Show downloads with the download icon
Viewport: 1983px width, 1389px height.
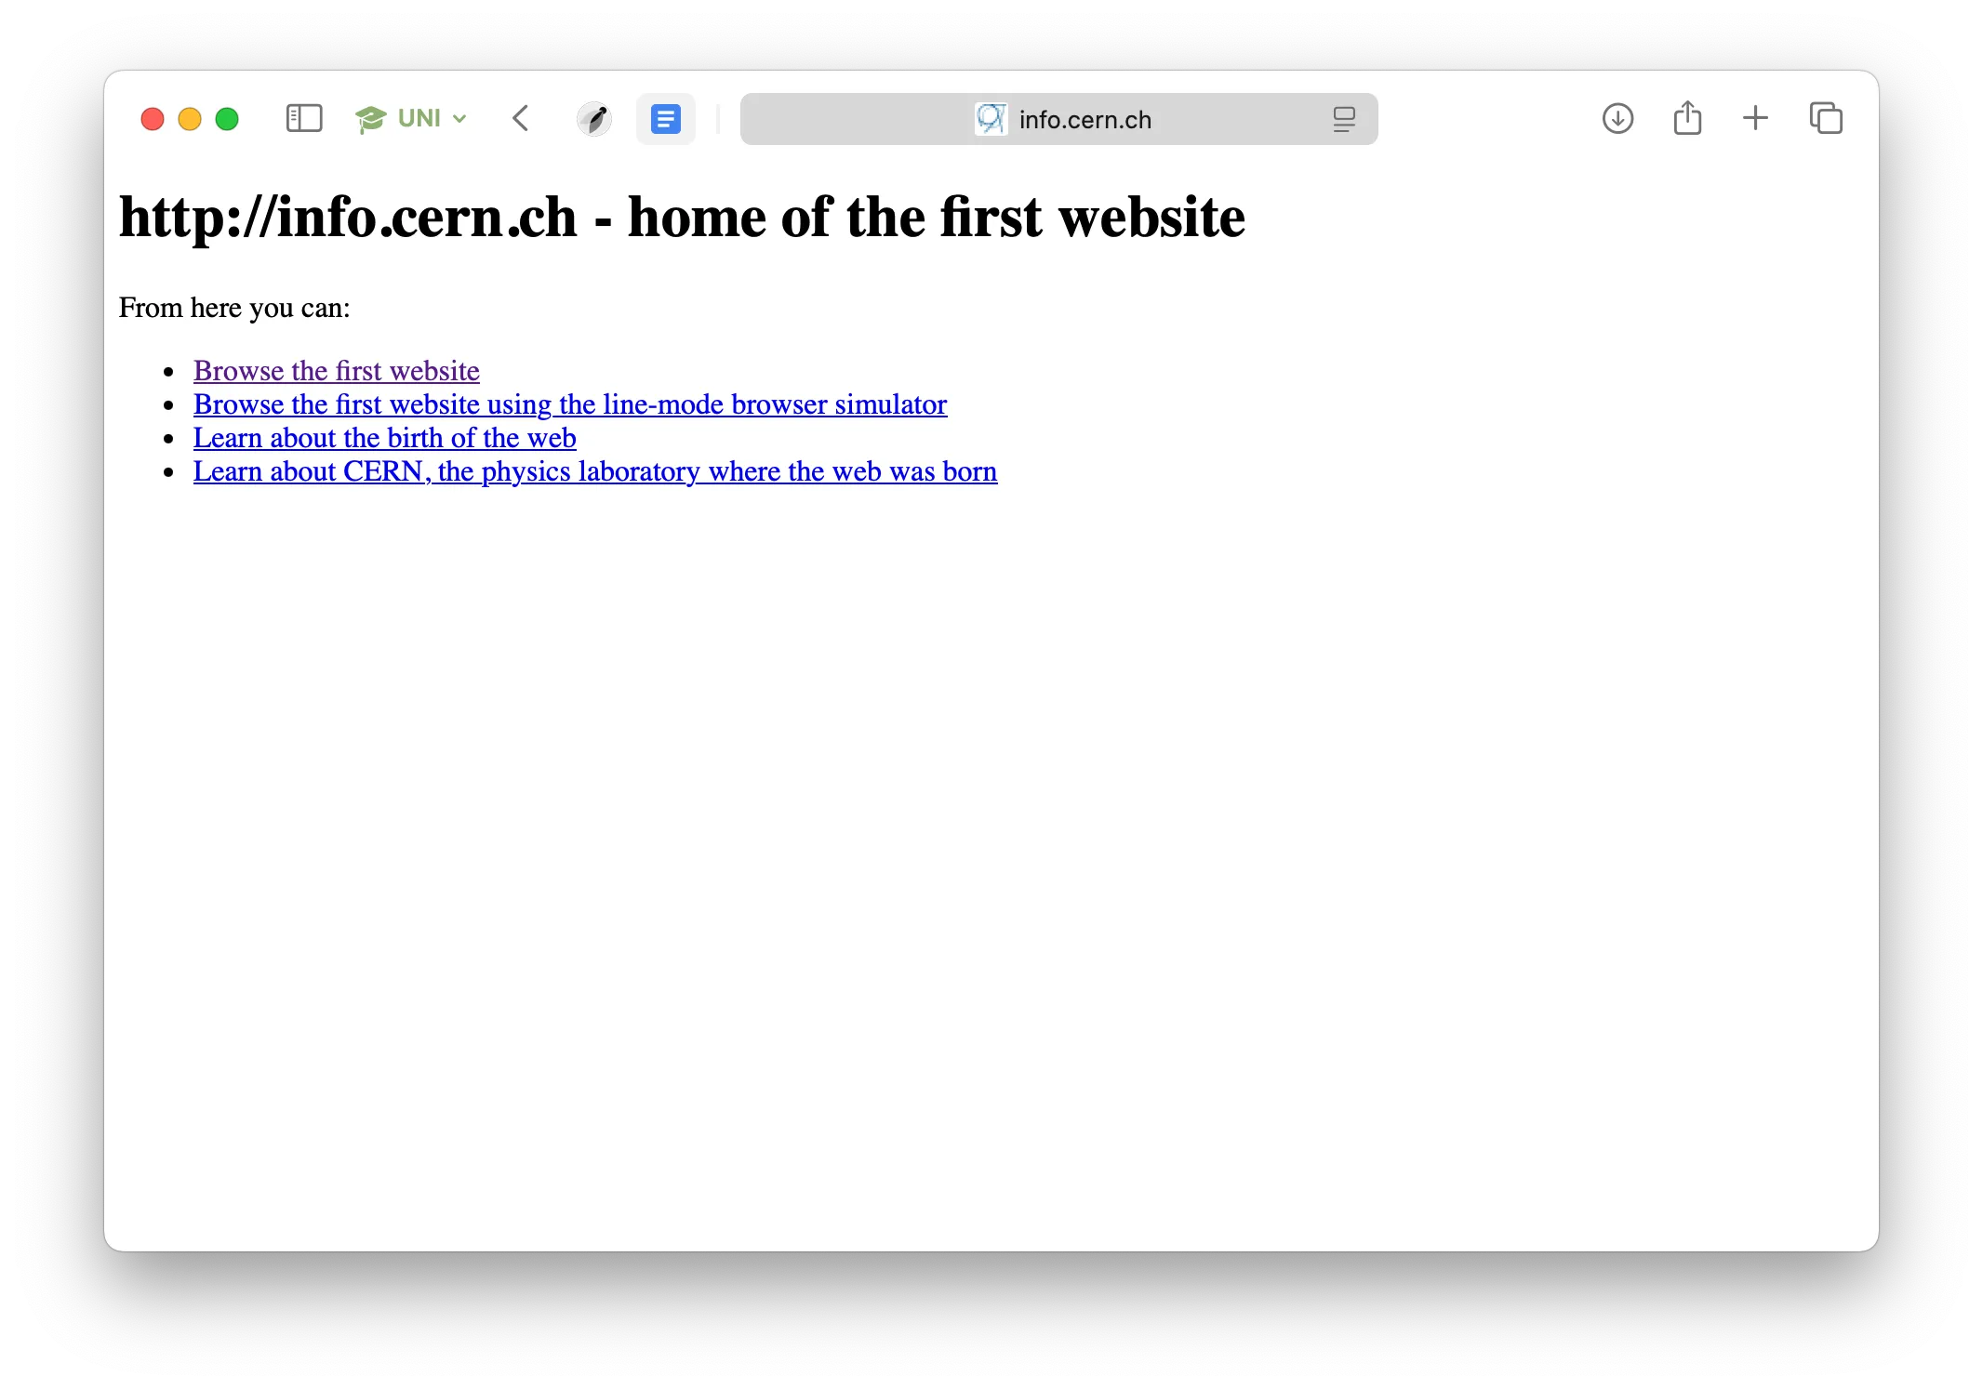point(1618,118)
